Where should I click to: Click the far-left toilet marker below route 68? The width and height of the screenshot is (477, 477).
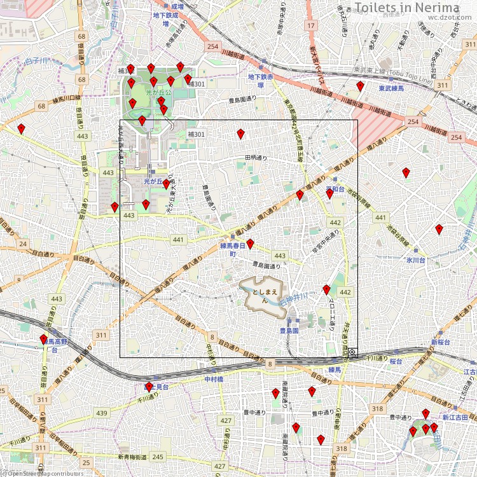21,129
